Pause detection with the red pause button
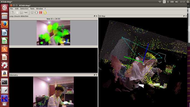190x107 pixels. point(41,12)
